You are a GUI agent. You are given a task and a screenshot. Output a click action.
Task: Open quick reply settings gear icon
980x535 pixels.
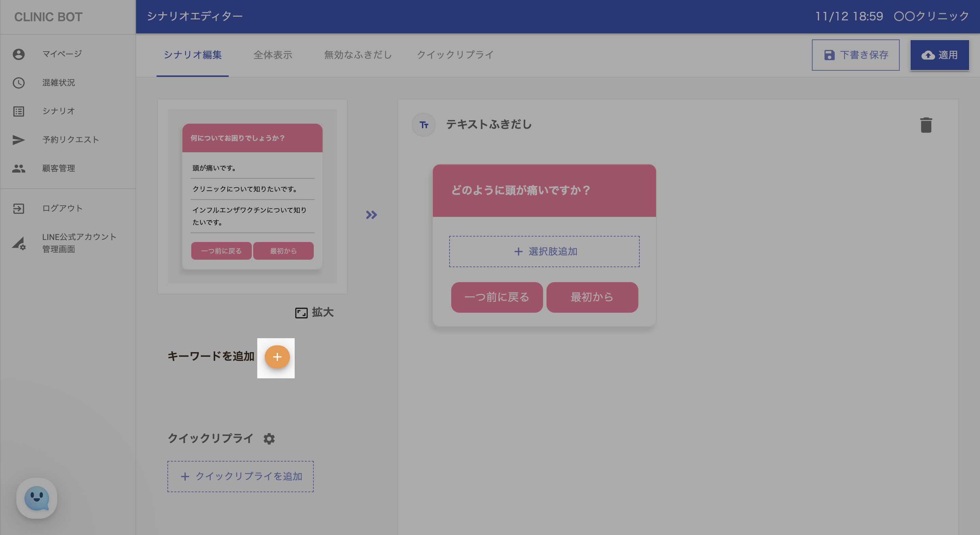pyautogui.click(x=269, y=438)
